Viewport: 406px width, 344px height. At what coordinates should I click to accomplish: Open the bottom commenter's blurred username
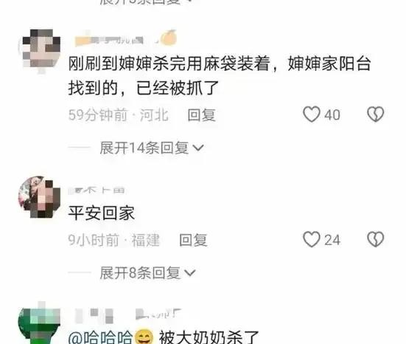tap(128, 314)
